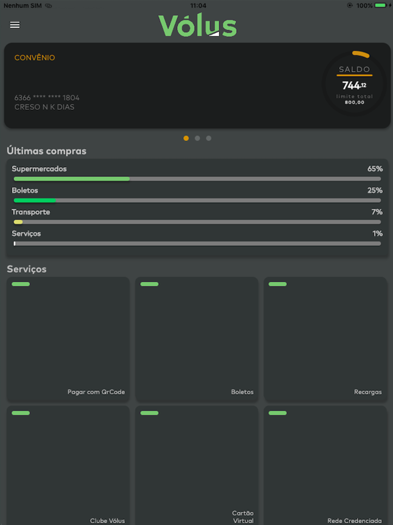View the Saldo balance gauge
Image resolution: width=393 pixels, height=525 pixels.
click(x=354, y=83)
